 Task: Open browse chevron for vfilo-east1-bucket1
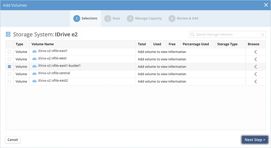click(x=255, y=67)
